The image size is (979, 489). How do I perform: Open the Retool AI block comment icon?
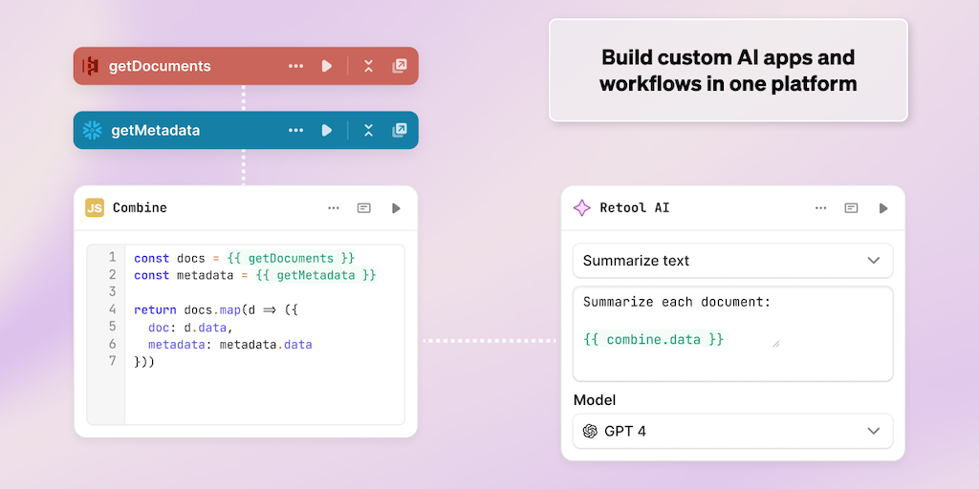tap(851, 207)
